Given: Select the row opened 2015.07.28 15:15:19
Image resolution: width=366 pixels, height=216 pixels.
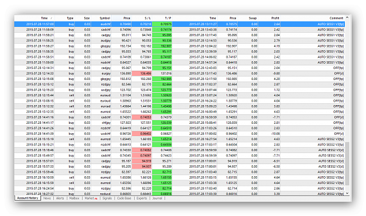Looking at the screenshot, I should click(x=179, y=139).
